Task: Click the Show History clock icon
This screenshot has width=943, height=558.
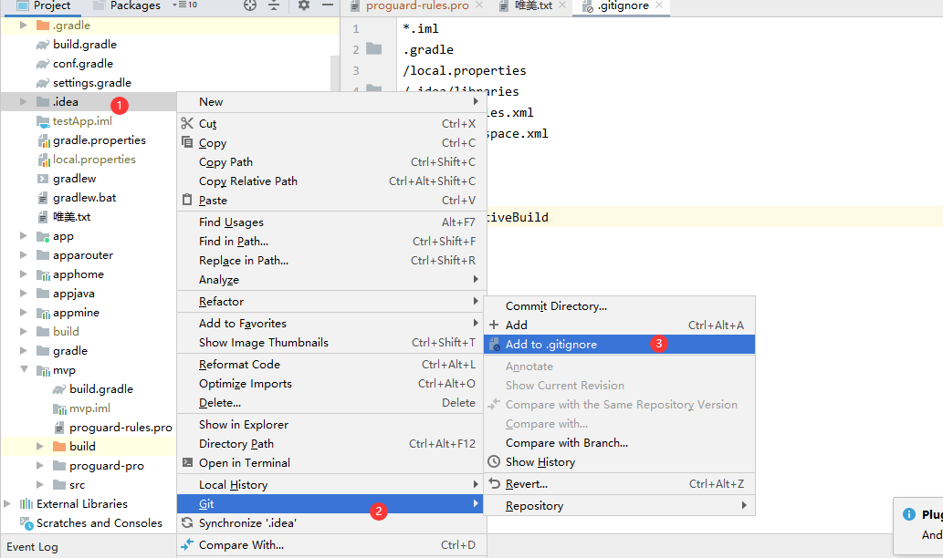Action: pyautogui.click(x=494, y=461)
